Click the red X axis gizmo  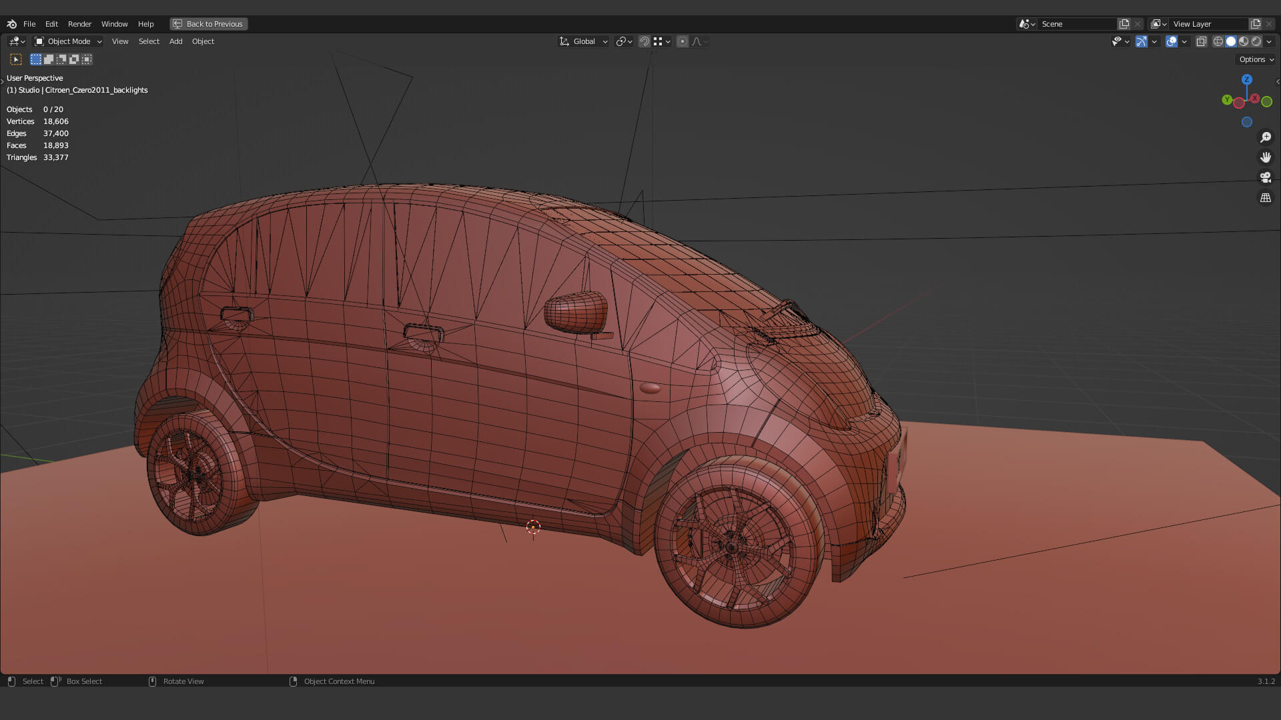[1255, 99]
